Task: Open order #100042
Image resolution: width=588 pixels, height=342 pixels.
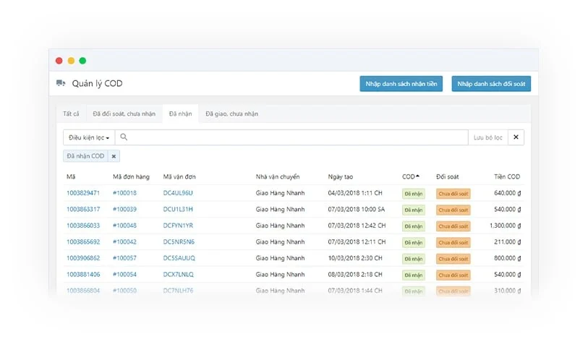Action: [125, 242]
